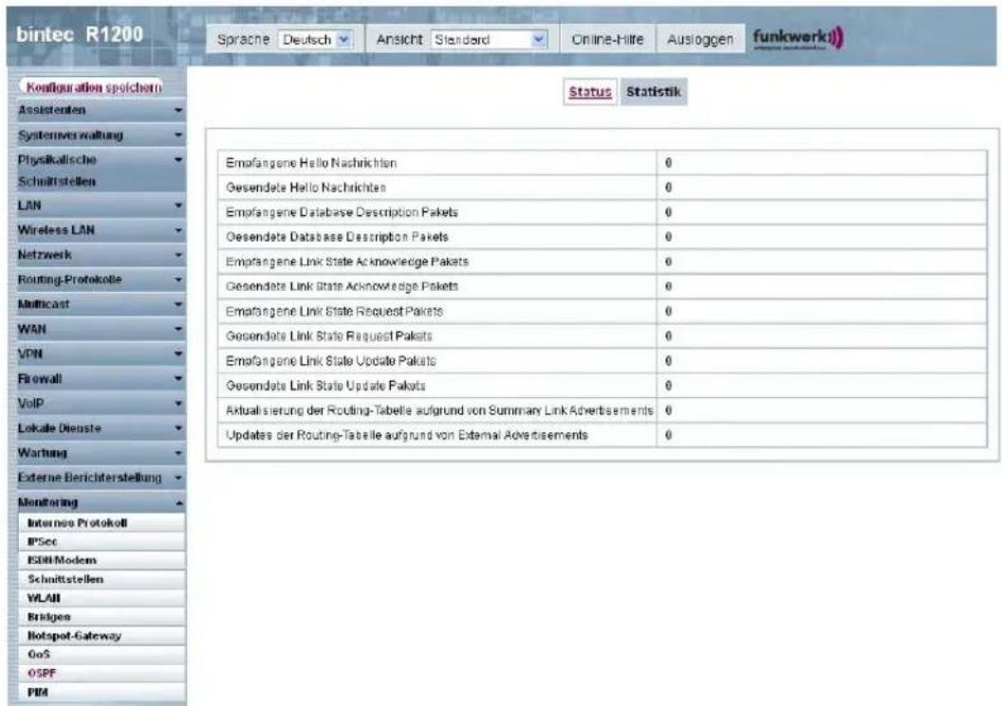Image resolution: width=1002 pixels, height=706 pixels.
Task: Expand the Netzwerk menu
Action: click(97, 255)
